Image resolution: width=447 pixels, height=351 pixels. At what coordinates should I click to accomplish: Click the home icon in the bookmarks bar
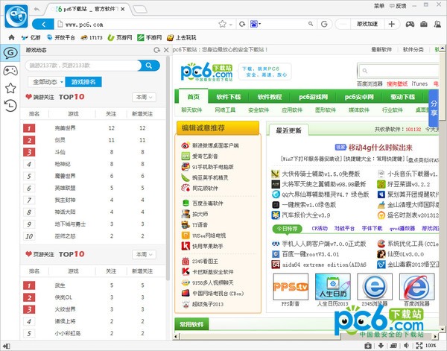[x=11, y=37]
